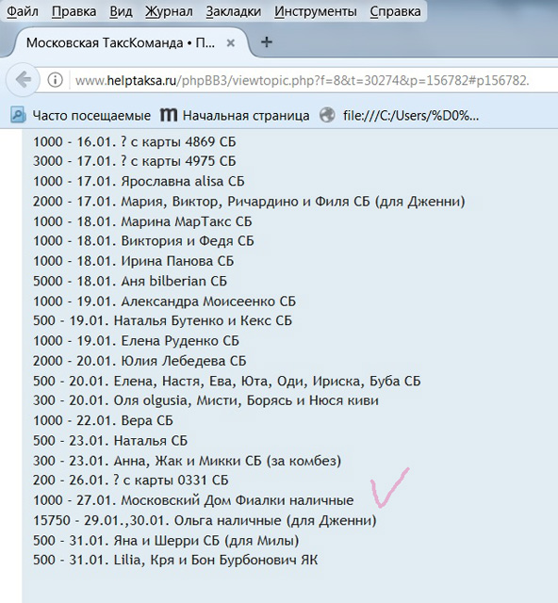Click the Часто посещаемые folder icon
This screenshot has height=603, width=558.
[x=18, y=115]
